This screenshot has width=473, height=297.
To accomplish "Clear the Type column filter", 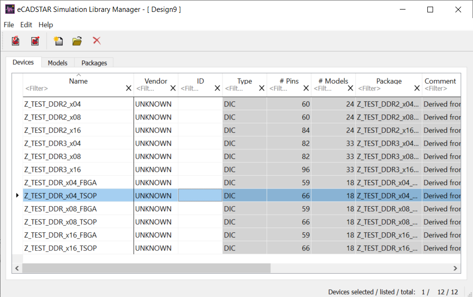I will click(x=261, y=88).
